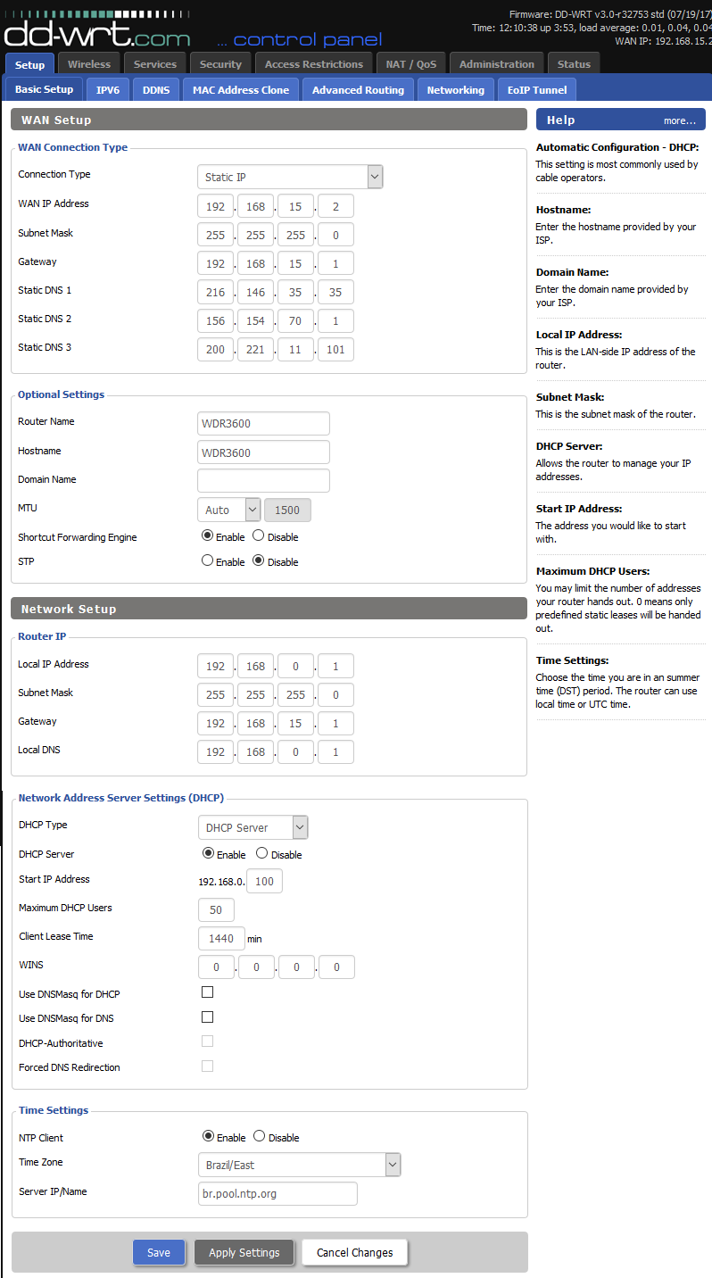This screenshot has height=1278, width=712.
Task: Click the Hostname input field
Action: (263, 452)
